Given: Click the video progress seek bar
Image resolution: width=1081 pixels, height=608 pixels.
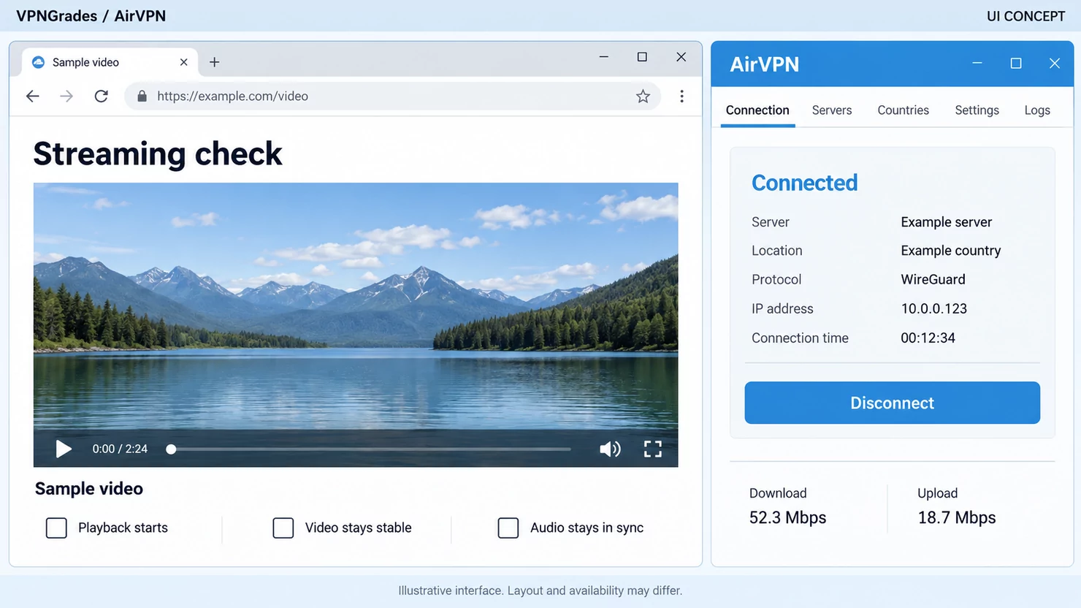Looking at the screenshot, I should tap(370, 449).
